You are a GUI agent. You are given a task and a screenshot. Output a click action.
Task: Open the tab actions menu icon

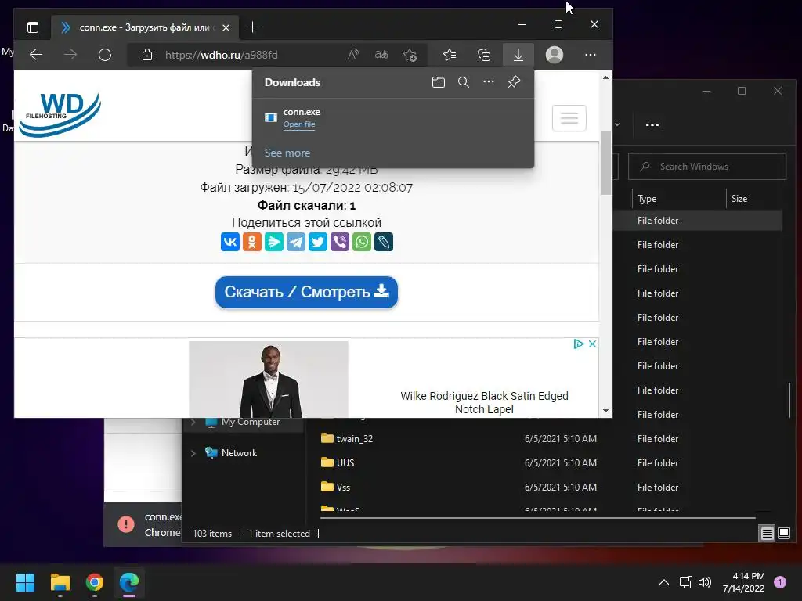pyautogui.click(x=33, y=27)
